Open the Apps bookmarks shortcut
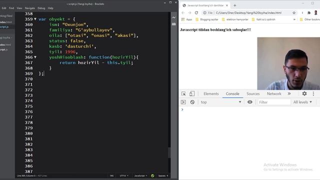Image resolution: width=320 pixels, height=180 pixels. 186,19
